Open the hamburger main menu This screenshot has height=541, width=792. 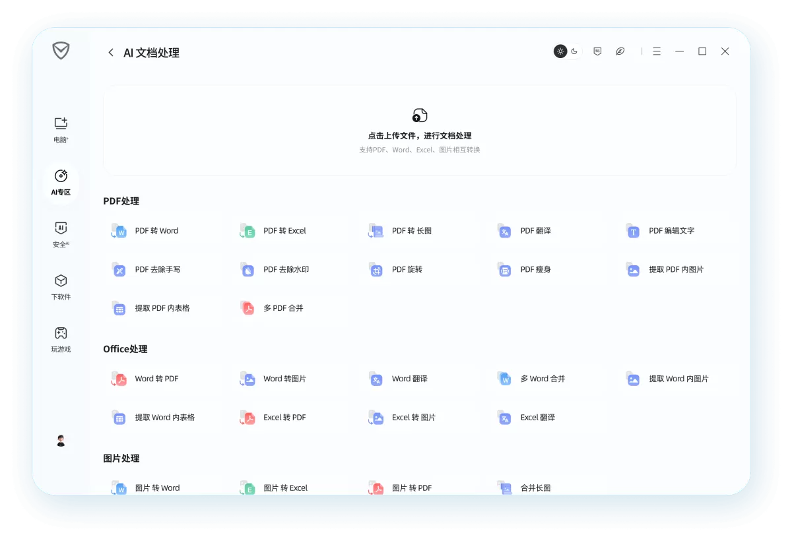657,51
